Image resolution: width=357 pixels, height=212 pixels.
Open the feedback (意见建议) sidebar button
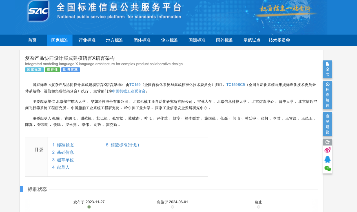click(327, 124)
